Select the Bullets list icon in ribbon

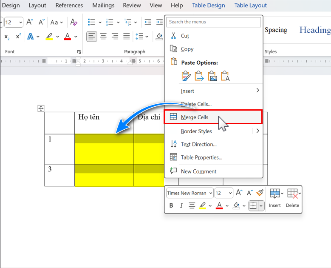pyautogui.click(x=91, y=22)
